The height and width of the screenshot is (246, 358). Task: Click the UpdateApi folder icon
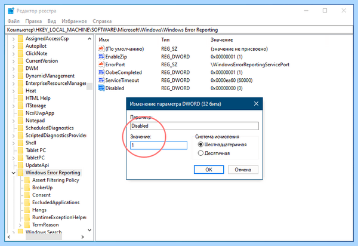pyautogui.click(x=20, y=165)
